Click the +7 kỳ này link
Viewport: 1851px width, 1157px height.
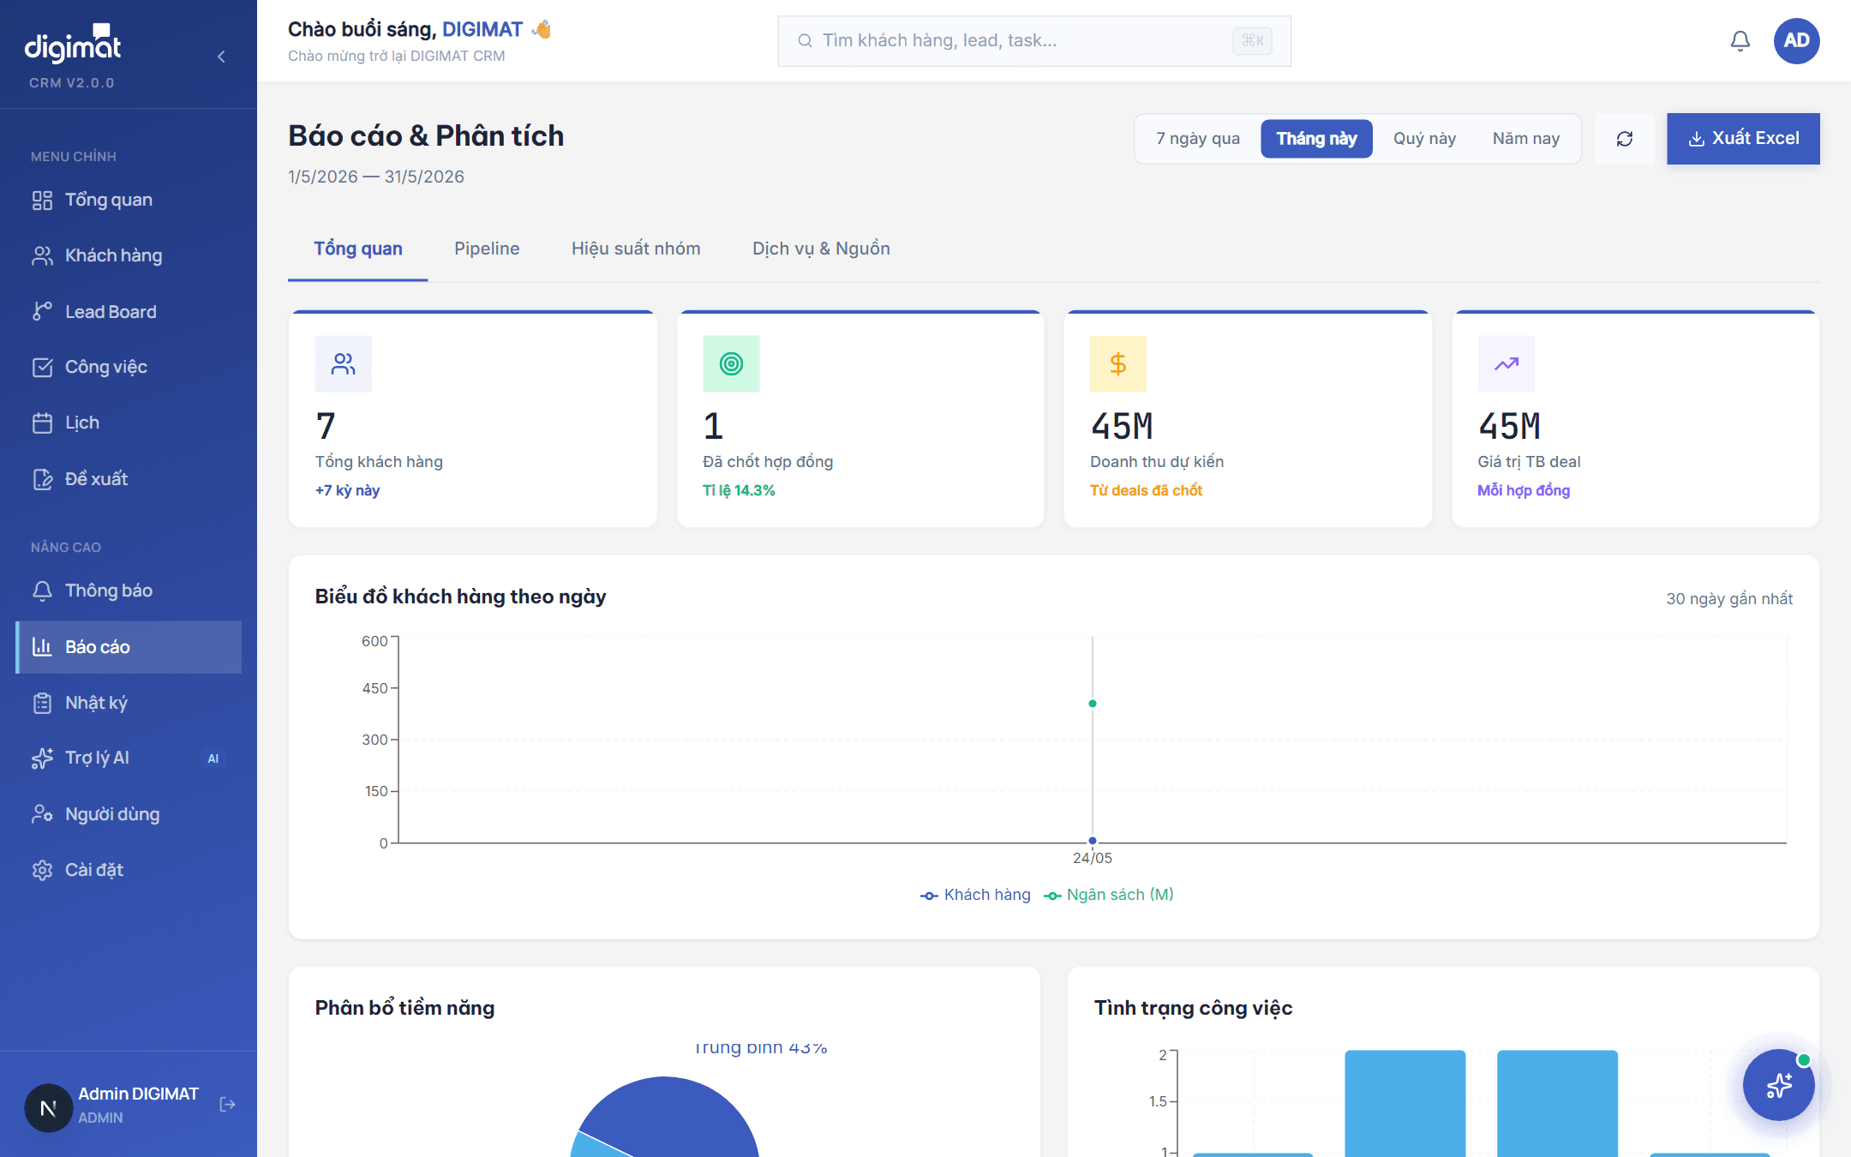[x=347, y=491]
